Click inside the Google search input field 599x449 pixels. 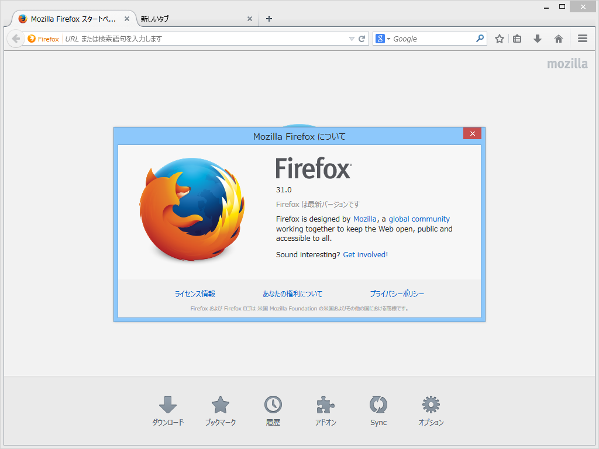(x=433, y=38)
